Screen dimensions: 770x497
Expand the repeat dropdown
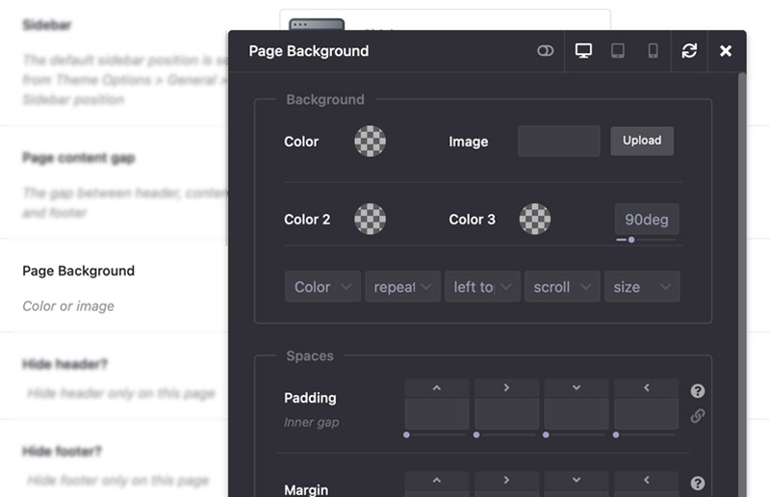point(402,287)
